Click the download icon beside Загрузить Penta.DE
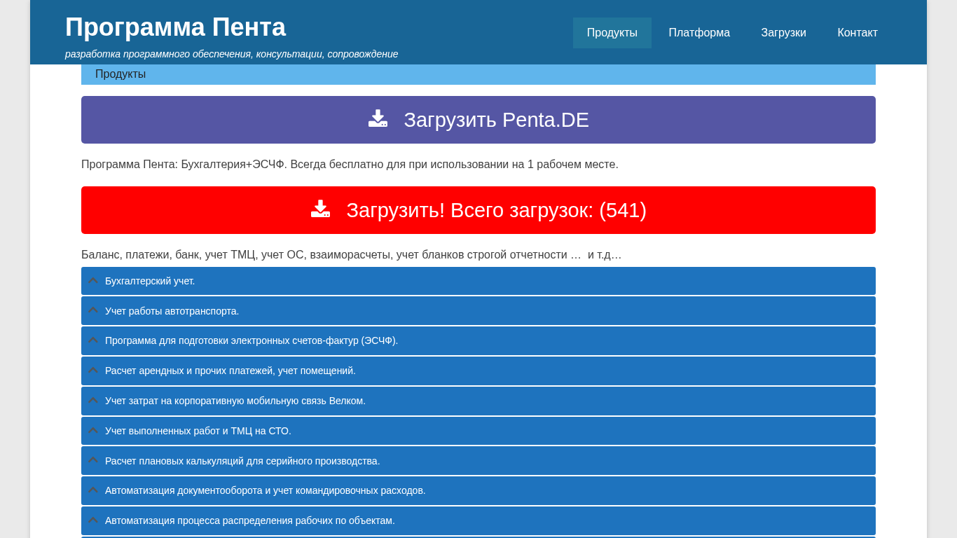Image resolution: width=957 pixels, height=538 pixels. point(378,118)
